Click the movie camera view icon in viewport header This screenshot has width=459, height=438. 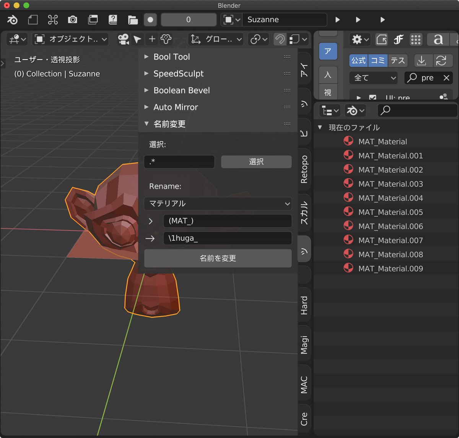pos(123,39)
